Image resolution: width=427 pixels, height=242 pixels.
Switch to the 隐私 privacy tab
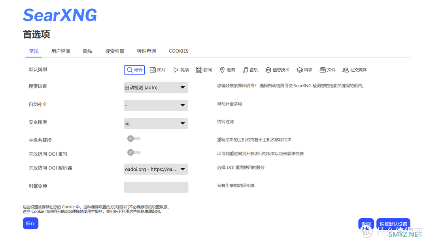tap(88, 51)
